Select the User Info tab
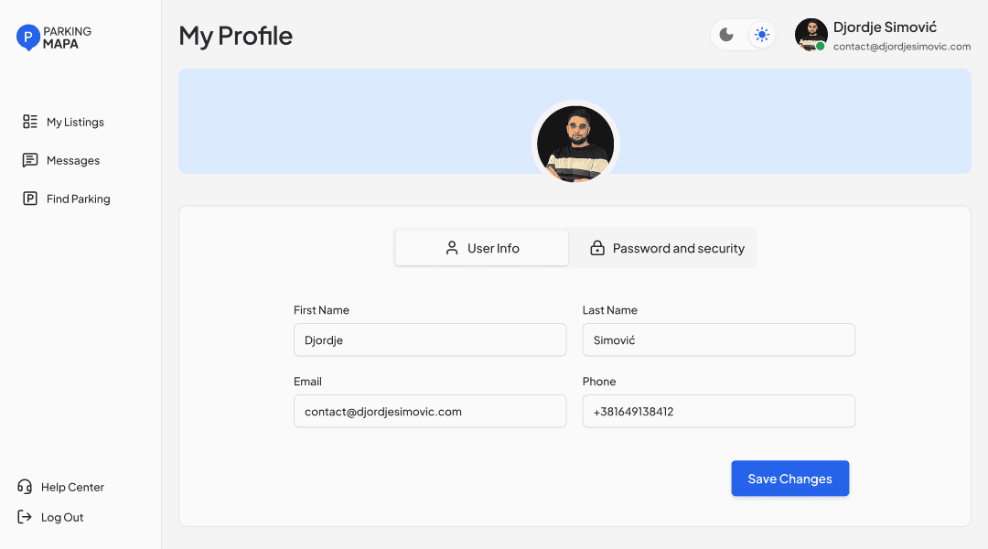Viewport: 988px width, 549px height. [482, 248]
